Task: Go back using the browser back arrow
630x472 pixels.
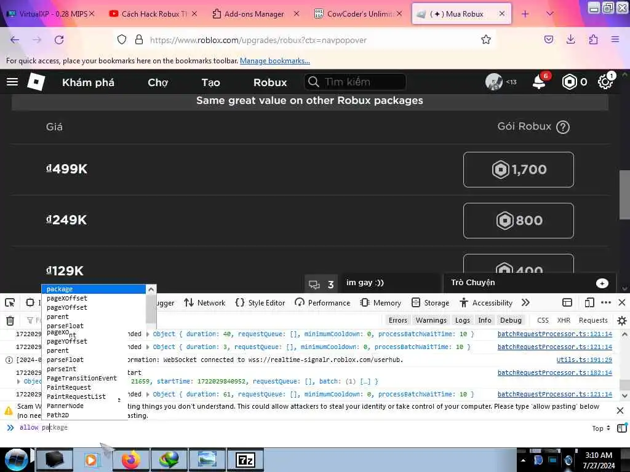Action: click(15, 40)
